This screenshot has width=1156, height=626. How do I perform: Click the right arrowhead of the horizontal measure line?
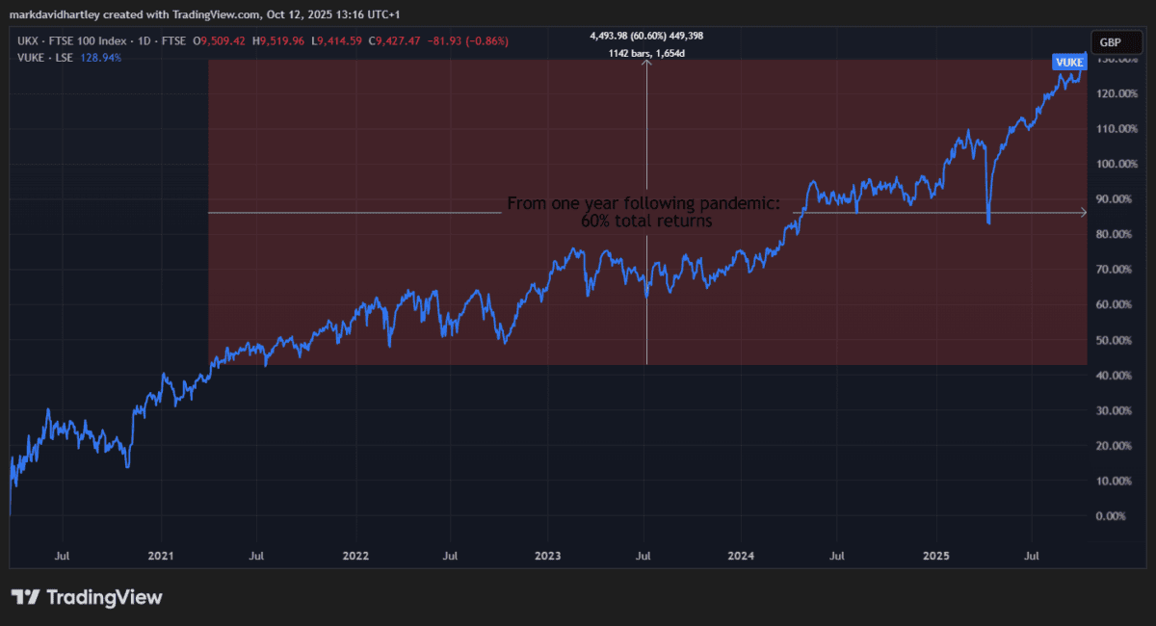(x=1083, y=212)
